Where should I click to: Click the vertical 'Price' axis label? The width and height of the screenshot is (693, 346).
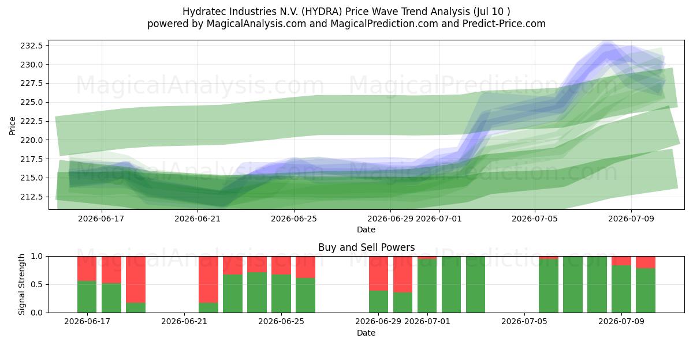[13, 125]
